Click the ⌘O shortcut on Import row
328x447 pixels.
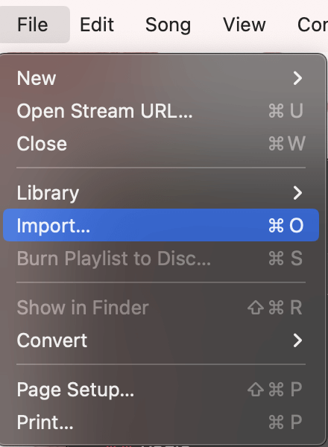286,226
